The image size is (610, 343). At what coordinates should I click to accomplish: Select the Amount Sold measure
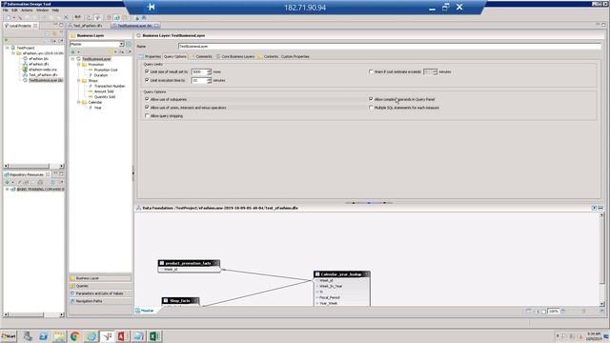coord(104,91)
